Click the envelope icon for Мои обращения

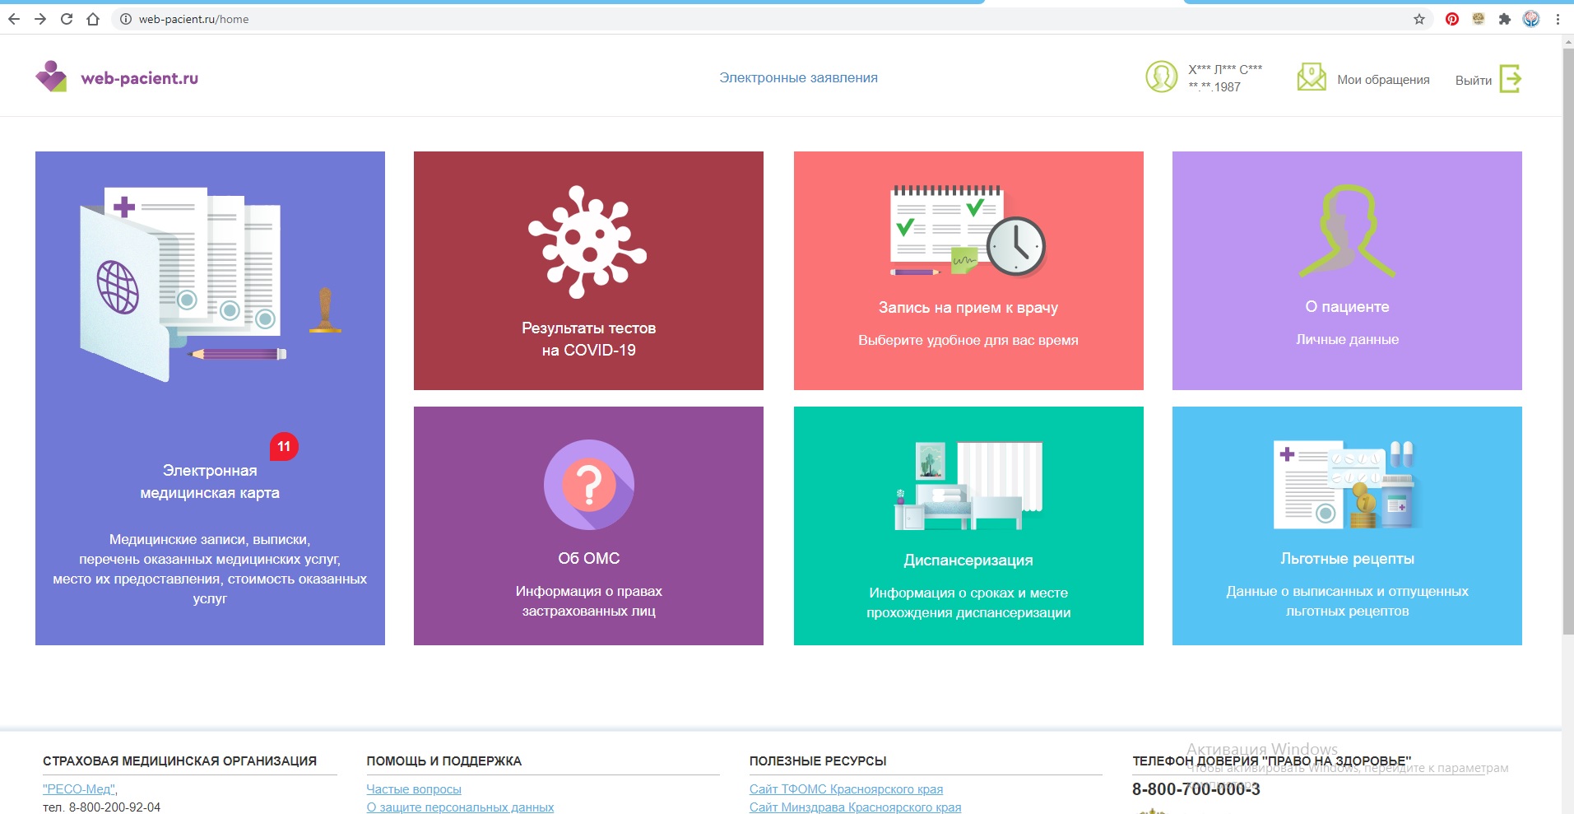(x=1311, y=77)
